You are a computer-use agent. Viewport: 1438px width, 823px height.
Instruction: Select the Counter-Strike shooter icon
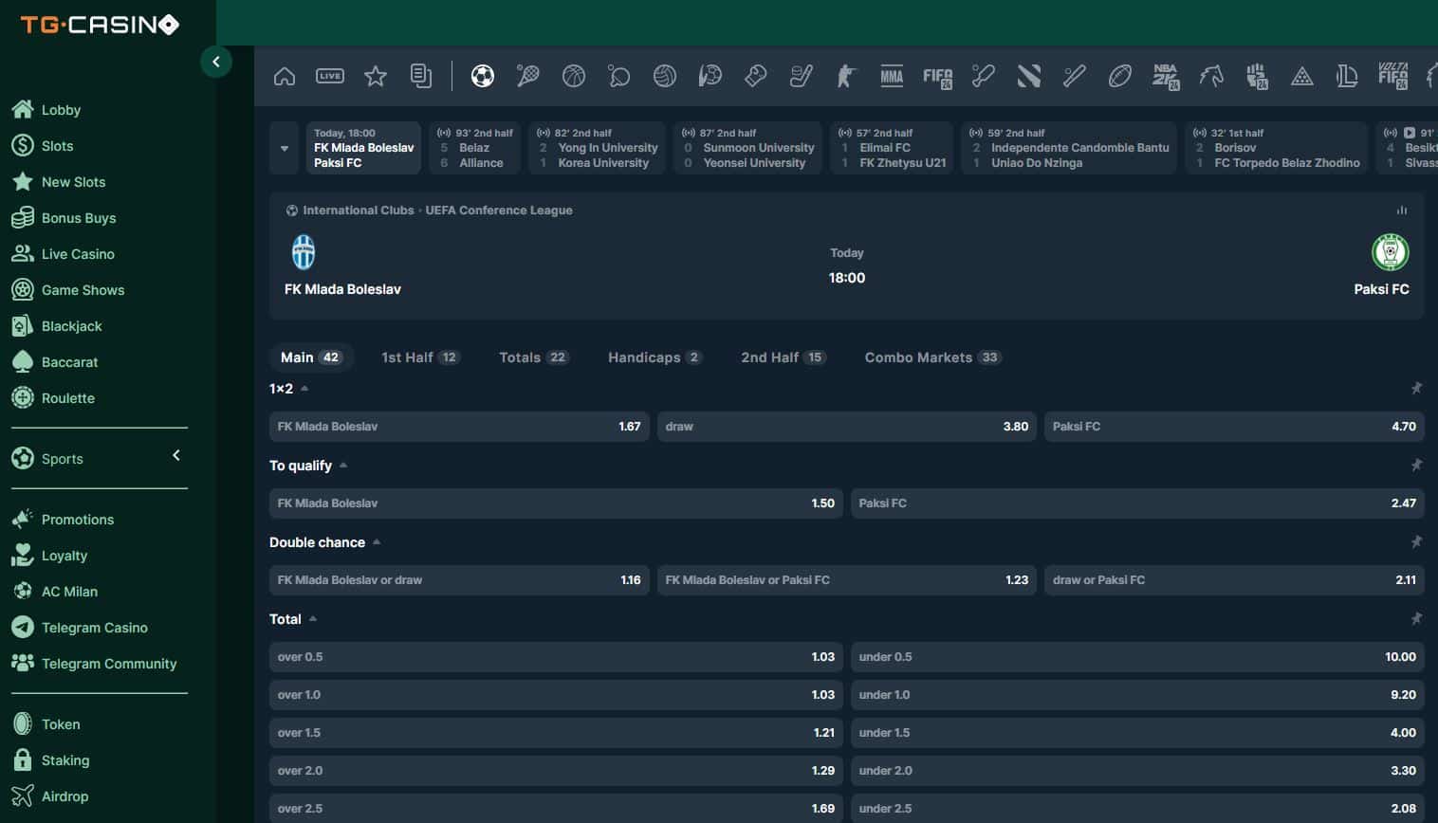pos(846,76)
